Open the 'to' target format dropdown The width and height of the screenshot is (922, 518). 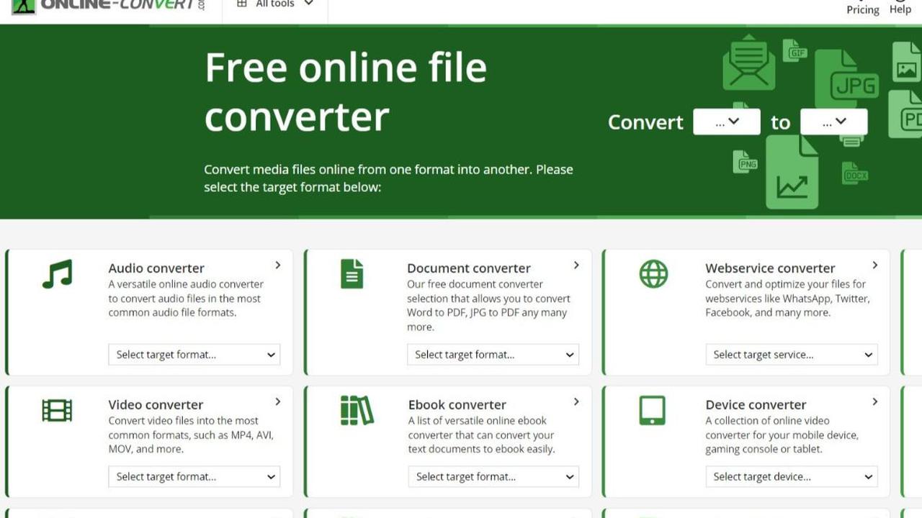pyautogui.click(x=833, y=122)
